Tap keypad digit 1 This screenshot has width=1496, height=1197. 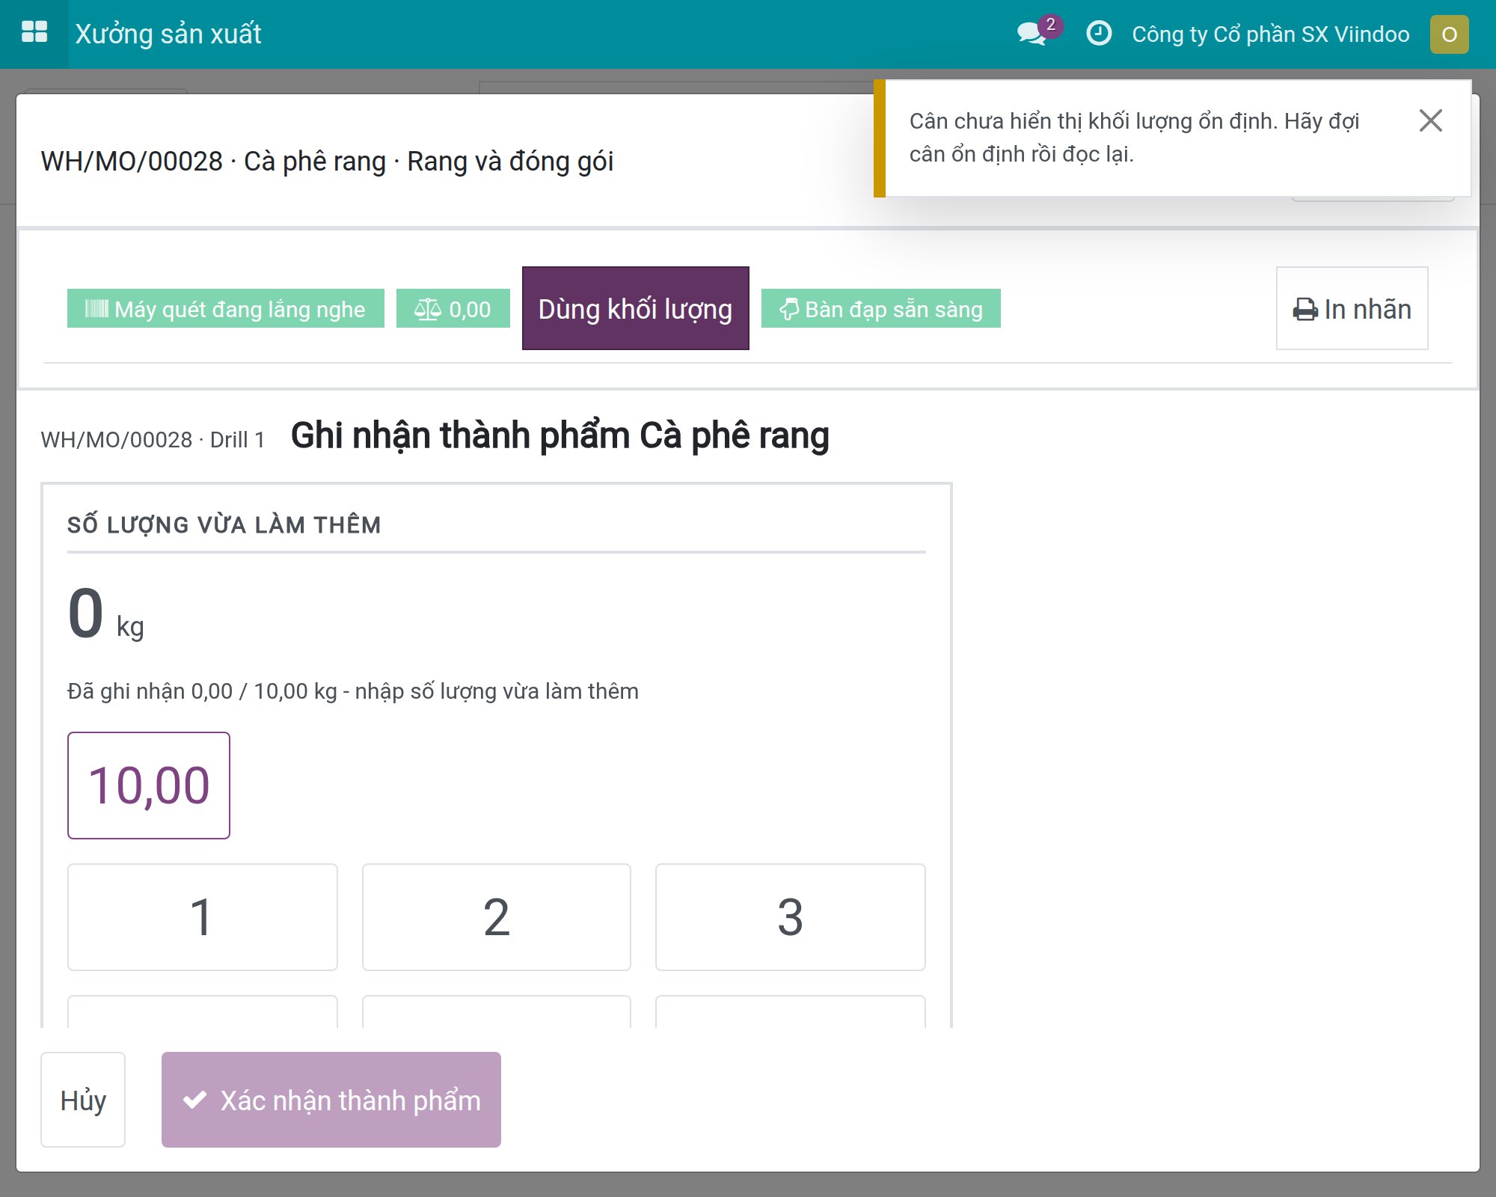(x=202, y=917)
